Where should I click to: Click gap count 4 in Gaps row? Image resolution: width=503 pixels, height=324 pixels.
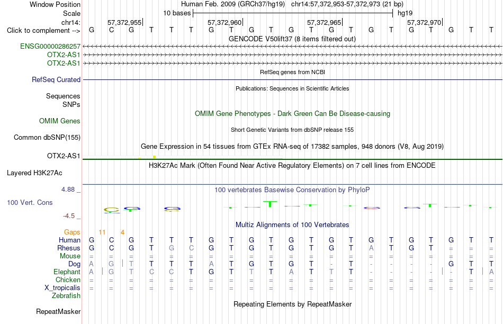[x=122, y=232]
